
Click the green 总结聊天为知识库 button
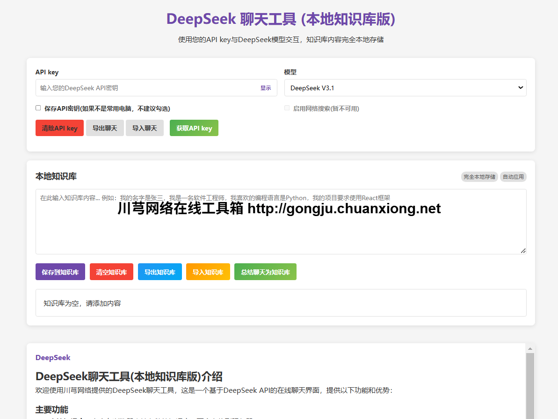coord(265,272)
